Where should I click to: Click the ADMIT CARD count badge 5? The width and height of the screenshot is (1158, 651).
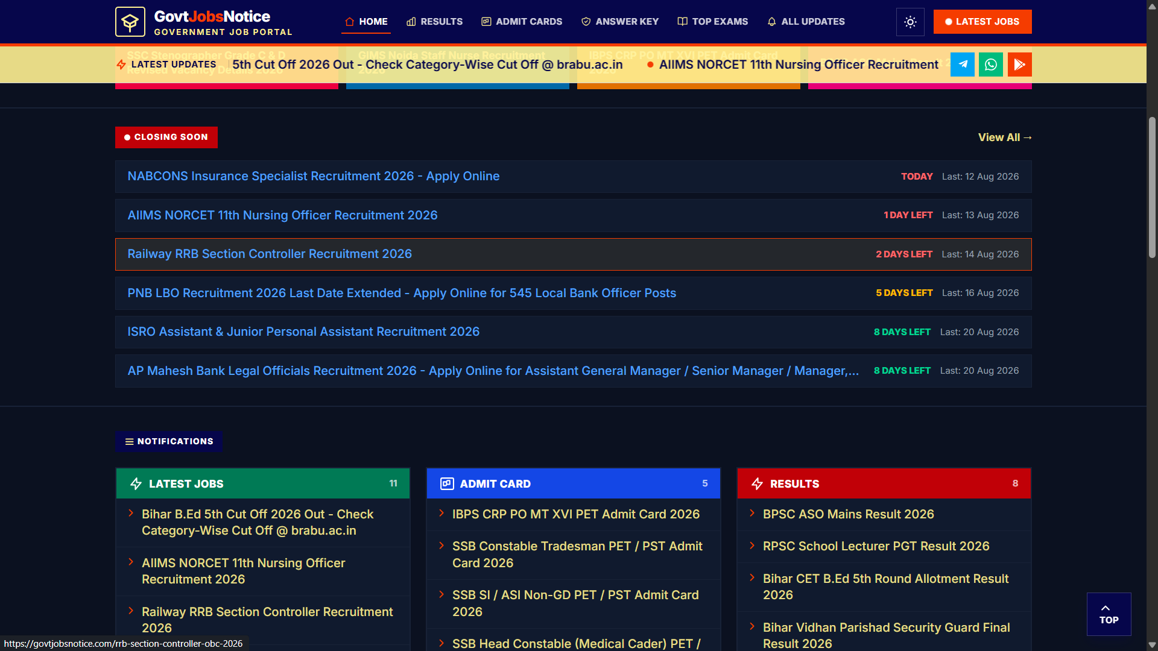point(705,483)
